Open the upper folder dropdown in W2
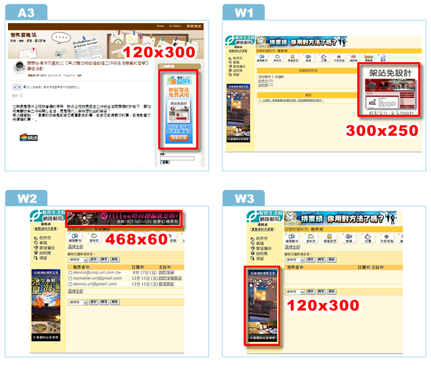This screenshot has height=373, width=431. pyautogui.click(x=78, y=260)
